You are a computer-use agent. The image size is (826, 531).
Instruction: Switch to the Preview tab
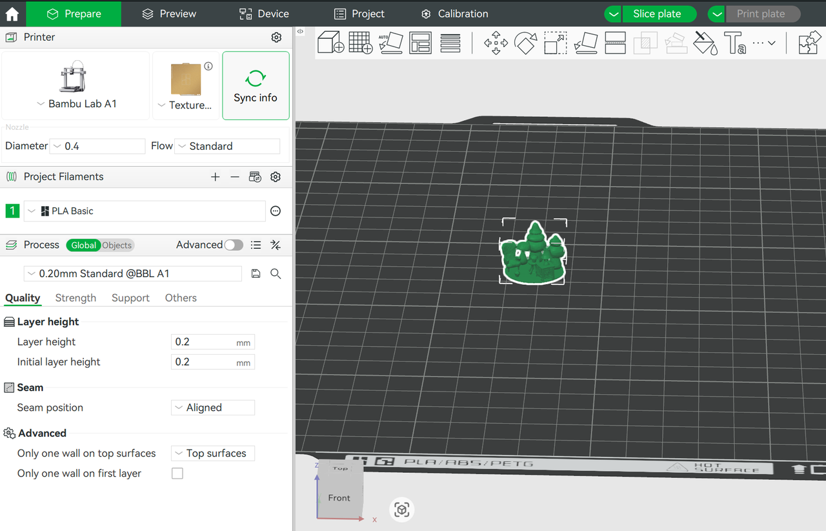pos(169,14)
